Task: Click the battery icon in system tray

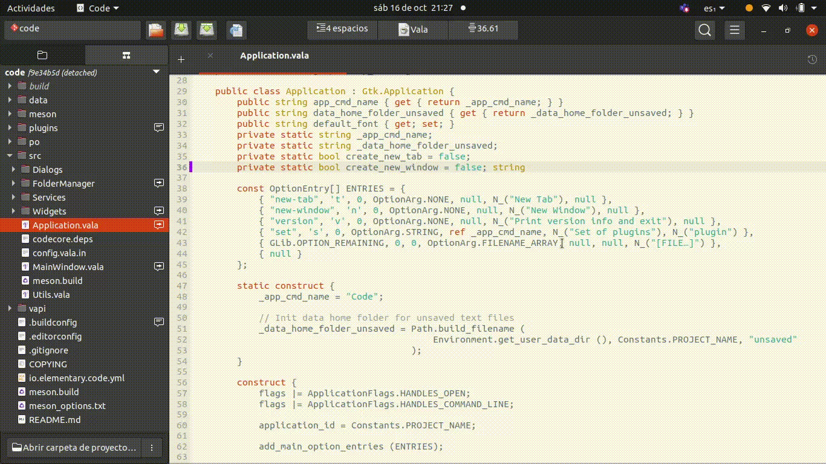Action: (x=801, y=8)
